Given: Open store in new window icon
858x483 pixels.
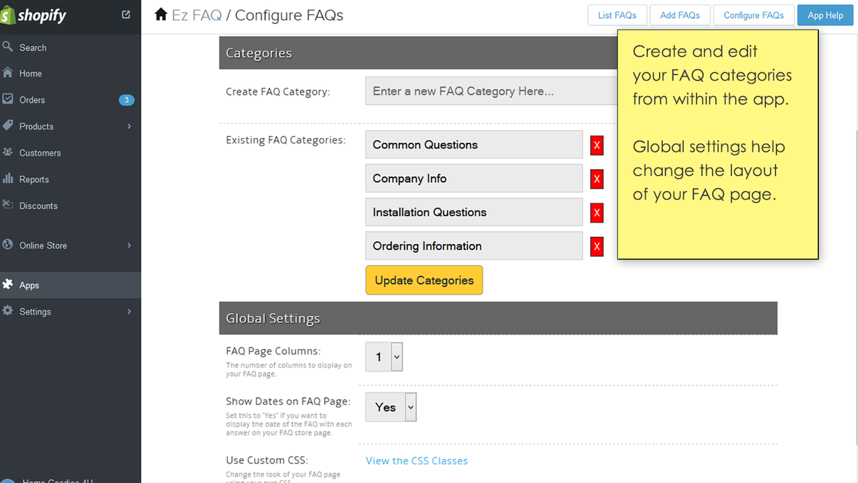Looking at the screenshot, I should tap(126, 14).
